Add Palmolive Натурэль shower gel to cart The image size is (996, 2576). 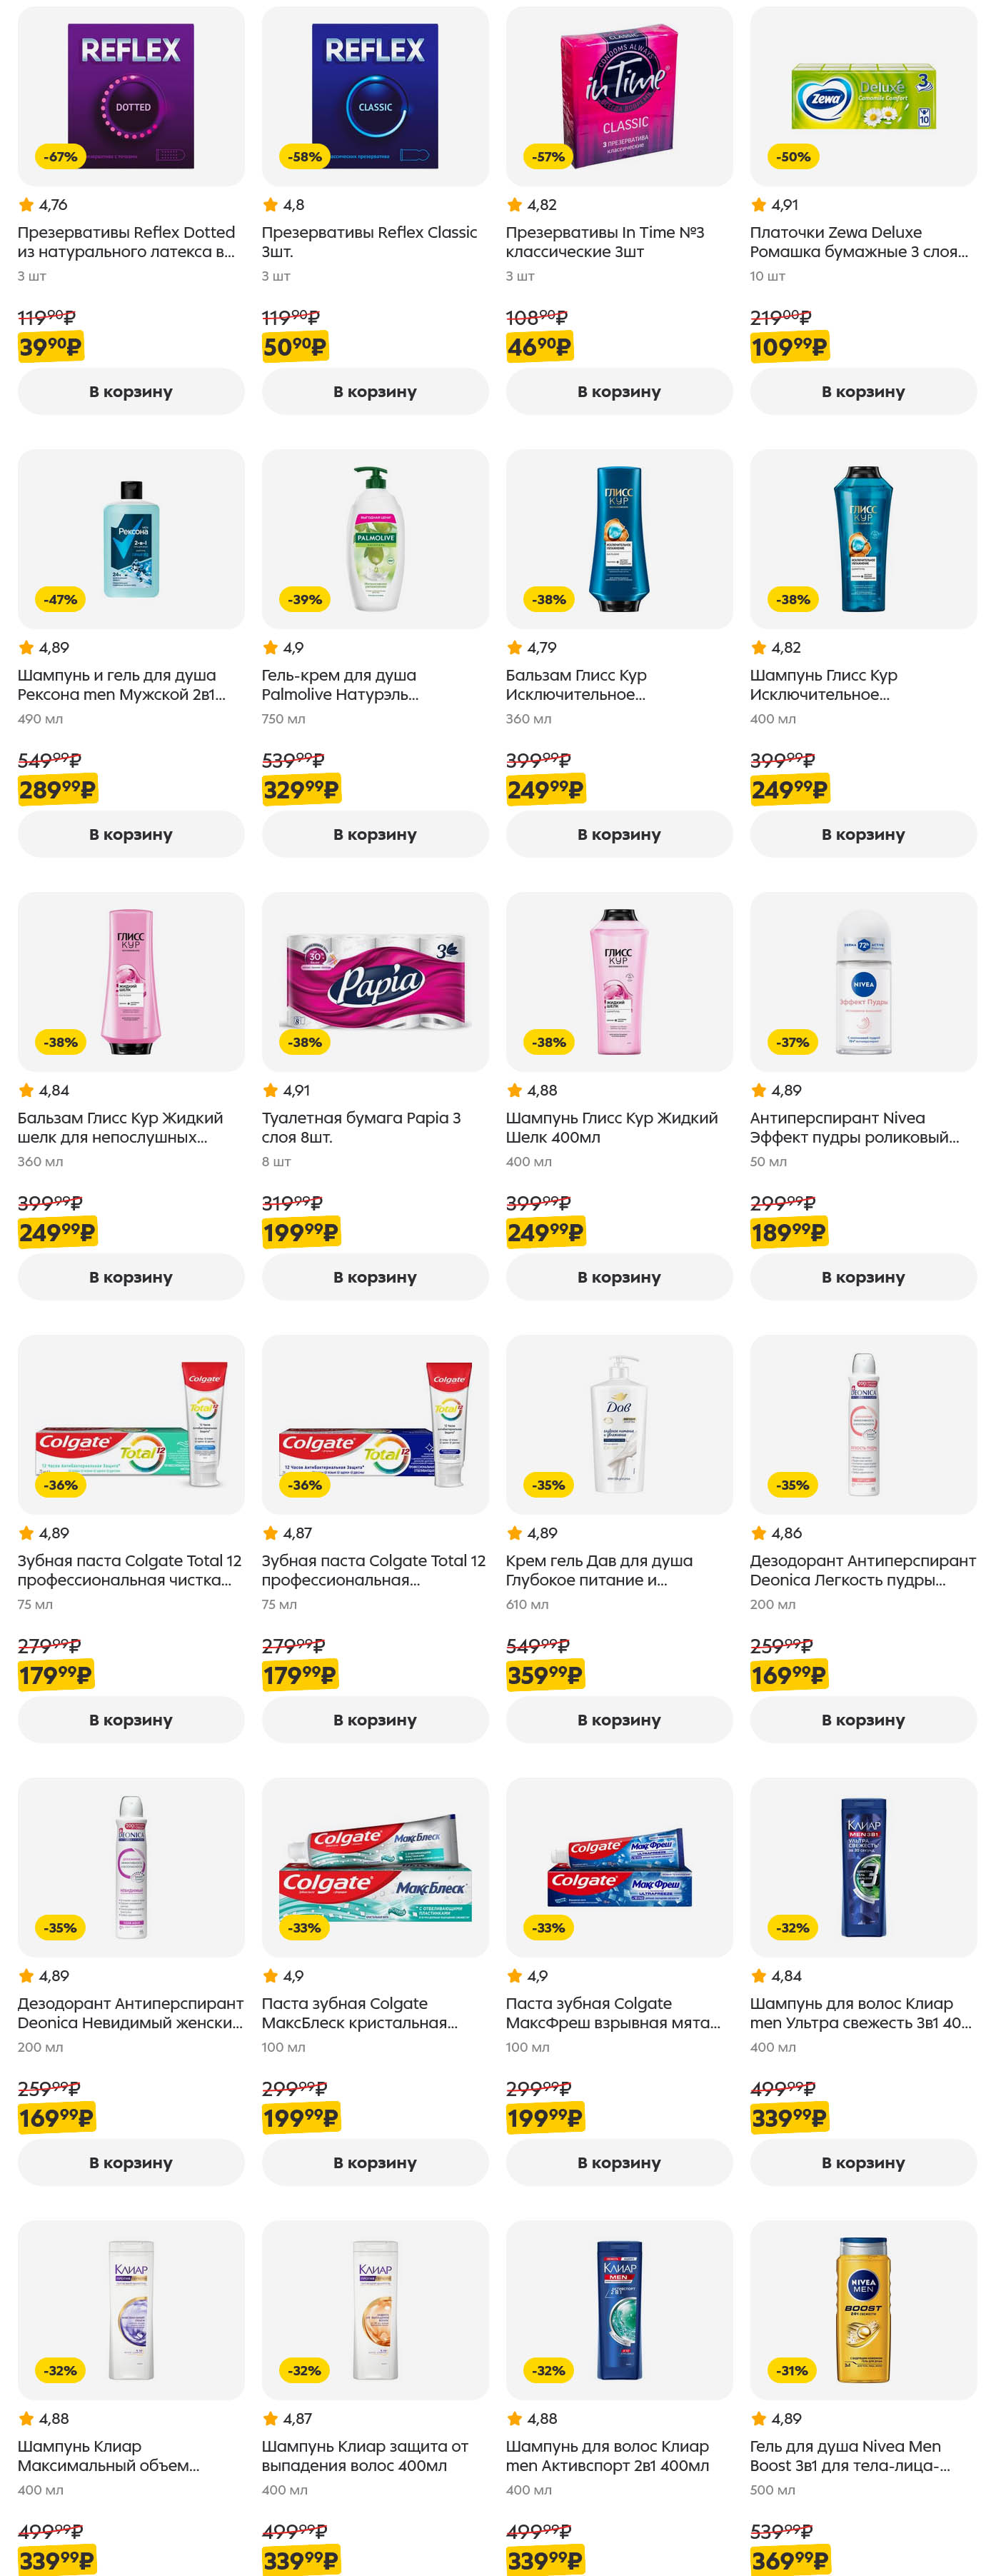coord(375,834)
